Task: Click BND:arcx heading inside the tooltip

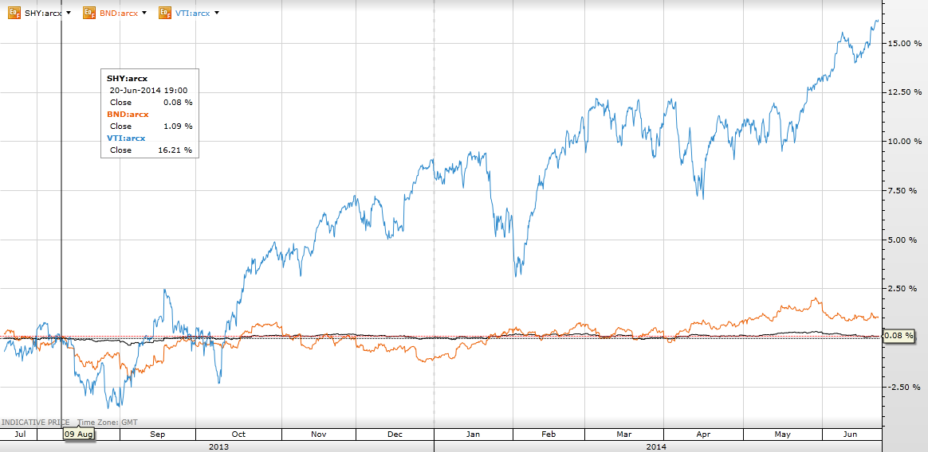Action: point(128,114)
